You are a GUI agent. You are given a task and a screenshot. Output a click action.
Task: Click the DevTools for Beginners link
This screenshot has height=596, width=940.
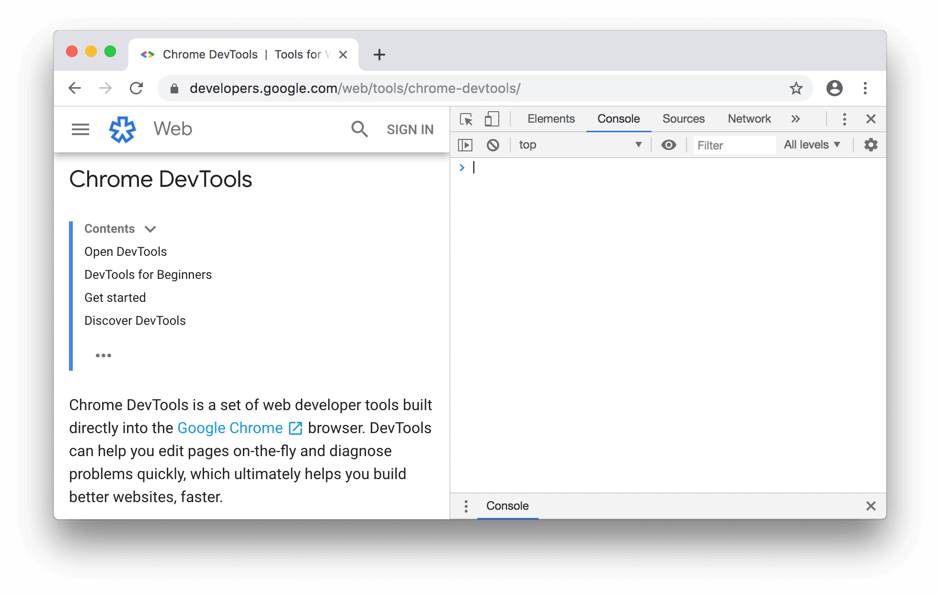148,274
